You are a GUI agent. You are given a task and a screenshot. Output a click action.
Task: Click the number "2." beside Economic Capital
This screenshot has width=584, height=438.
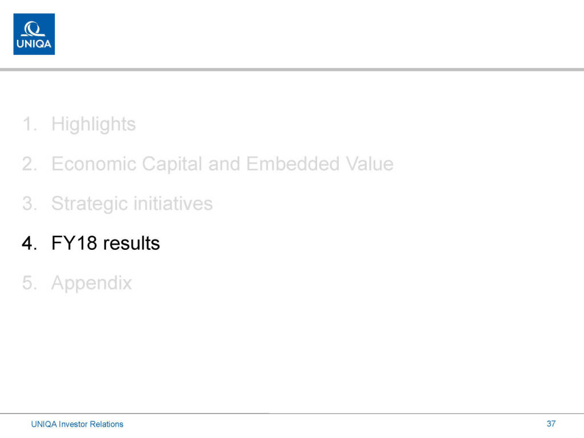30,164
